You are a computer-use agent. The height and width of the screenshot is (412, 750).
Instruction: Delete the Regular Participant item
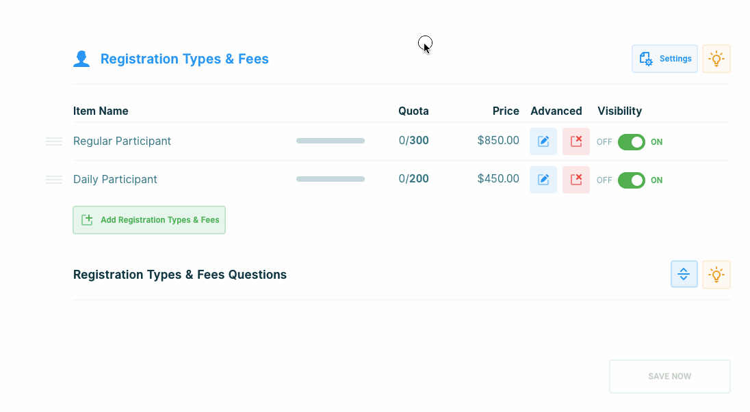576,141
